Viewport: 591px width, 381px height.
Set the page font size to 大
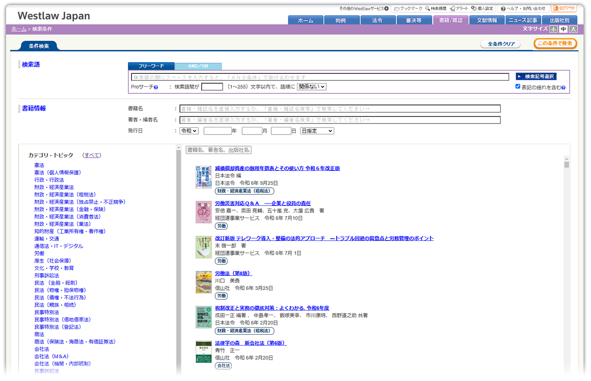572,29
